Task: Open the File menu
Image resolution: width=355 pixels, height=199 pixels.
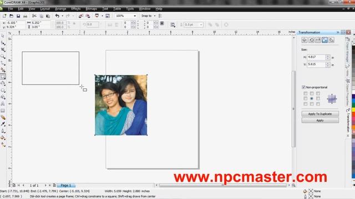Action: 11,9
